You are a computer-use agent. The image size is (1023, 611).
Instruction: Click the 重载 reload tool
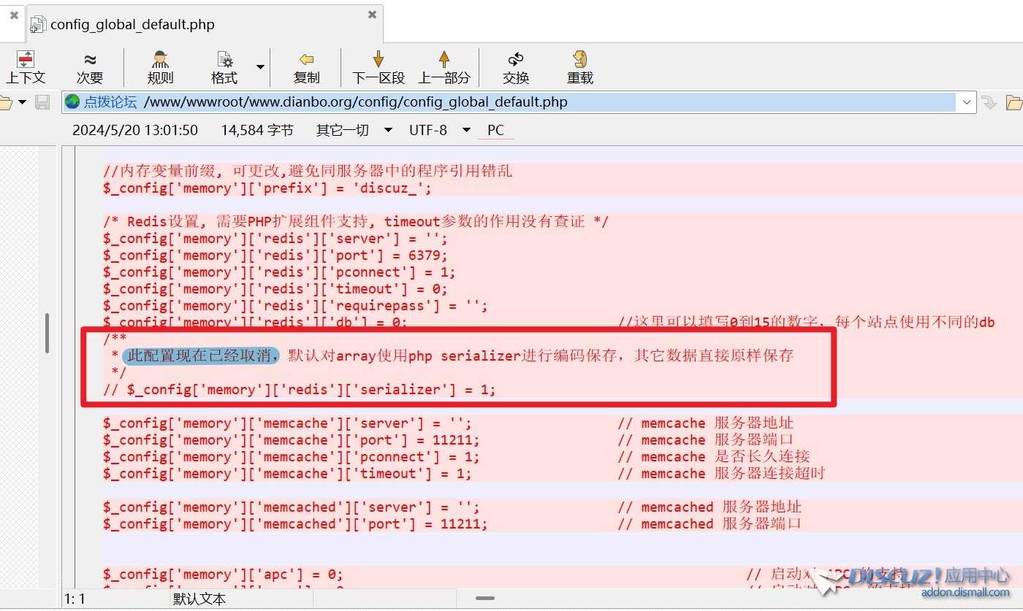(x=580, y=67)
